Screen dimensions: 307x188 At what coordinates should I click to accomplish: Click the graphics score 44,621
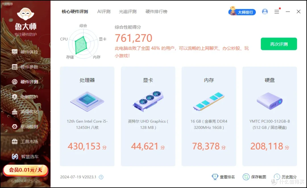[x=145, y=146]
